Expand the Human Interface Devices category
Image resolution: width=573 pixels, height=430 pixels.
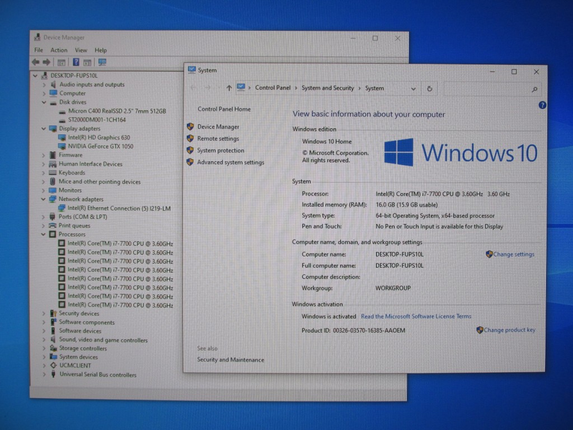pyautogui.click(x=44, y=164)
